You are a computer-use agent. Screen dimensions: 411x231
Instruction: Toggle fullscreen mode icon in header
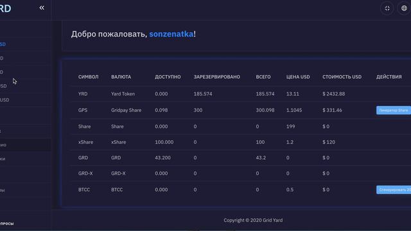click(x=387, y=8)
